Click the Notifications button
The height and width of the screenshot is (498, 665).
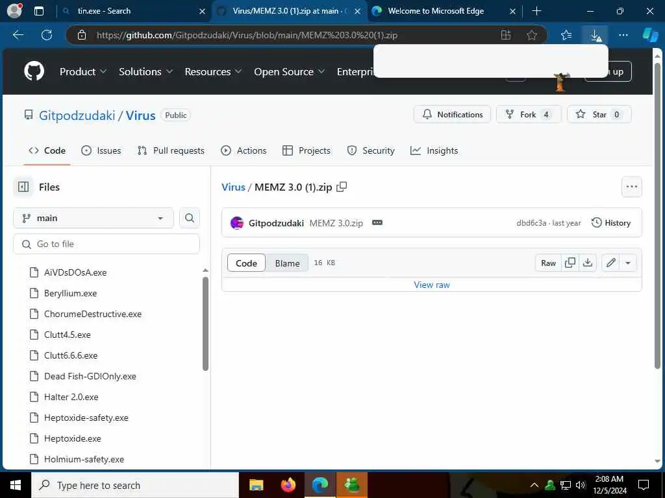tap(452, 114)
